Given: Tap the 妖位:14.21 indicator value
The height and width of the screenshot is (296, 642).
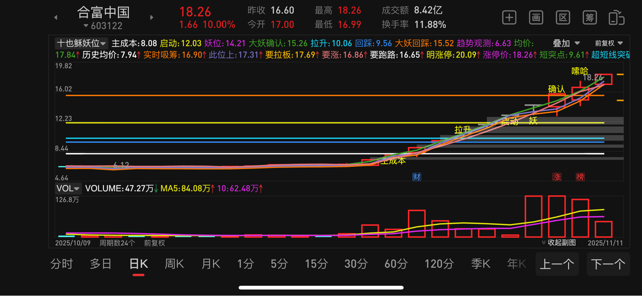Looking at the screenshot, I should pyautogui.click(x=225, y=43).
